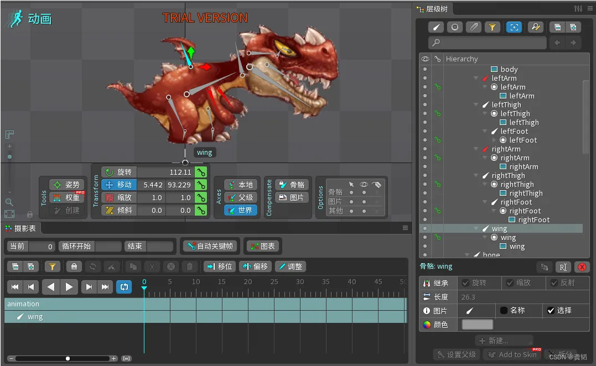Select the 权重 weights tool
Image resolution: width=596 pixels, height=366 pixels.
[x=67, y=197]
